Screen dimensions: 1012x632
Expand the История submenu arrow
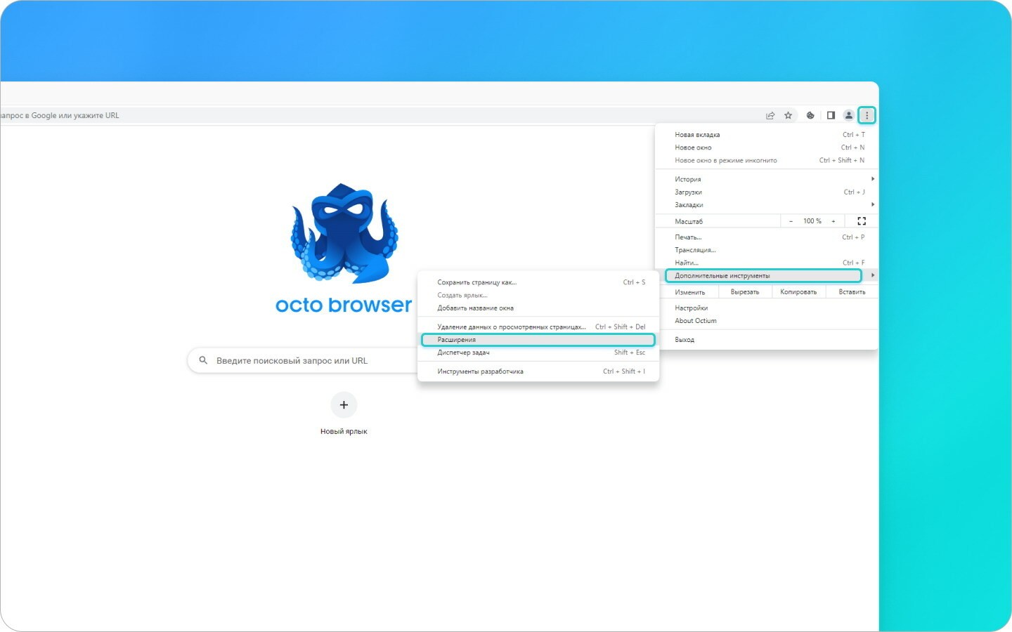pyautogui.click(x=873, y=179)
